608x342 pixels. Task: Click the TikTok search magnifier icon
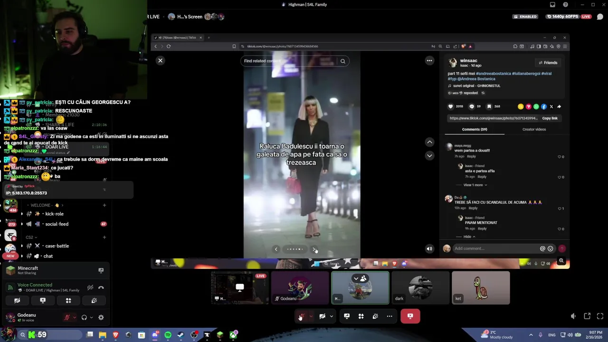click(x=342, y=61)
